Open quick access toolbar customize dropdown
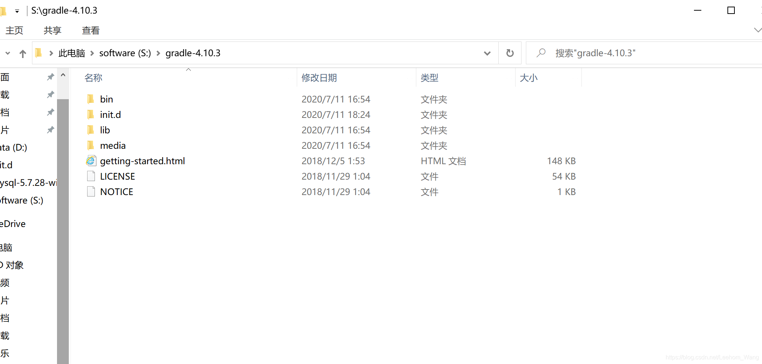 [x=17, y=11]
